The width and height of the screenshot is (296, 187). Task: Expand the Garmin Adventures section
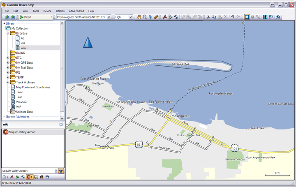pyautogui.click(x=5, y=117)
